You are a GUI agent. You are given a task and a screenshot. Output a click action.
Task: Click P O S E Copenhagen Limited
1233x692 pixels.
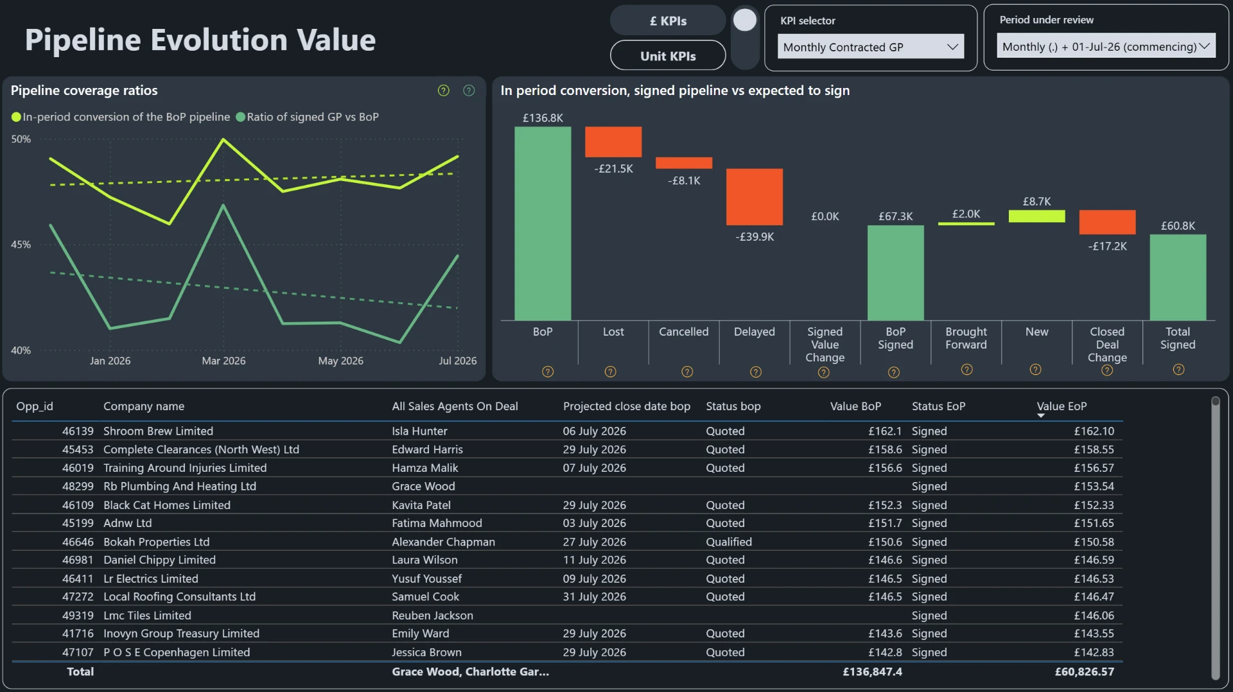click(177, 652)
